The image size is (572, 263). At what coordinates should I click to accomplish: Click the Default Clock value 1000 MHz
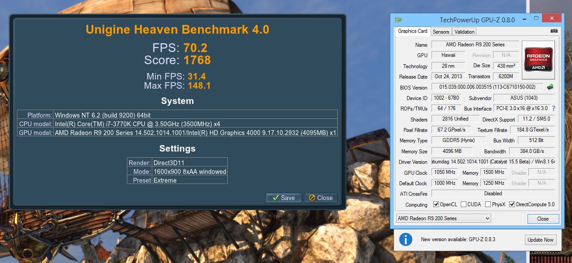pyautogui.click(x=444, y=183)
